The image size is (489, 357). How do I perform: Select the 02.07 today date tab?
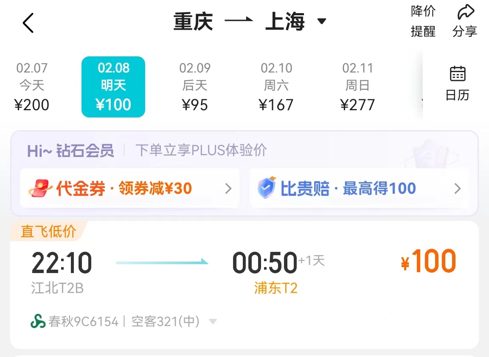[32, 86]
